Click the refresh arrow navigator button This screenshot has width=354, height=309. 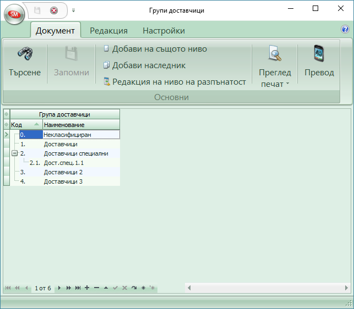click(x=134, y=288)
